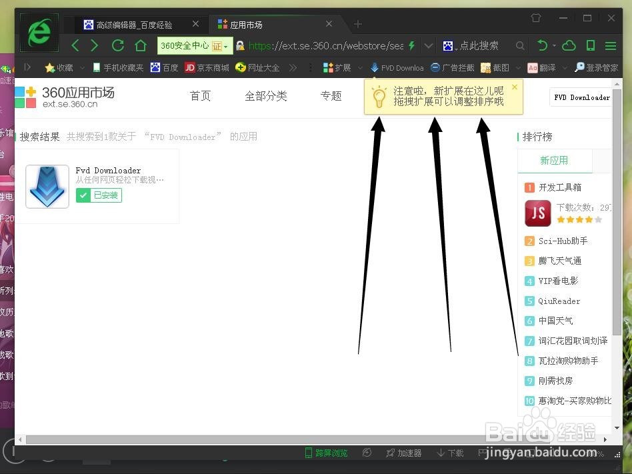Open 刚需找房 in the ranking list
The image size is (632, 474).
pos(555,381)
